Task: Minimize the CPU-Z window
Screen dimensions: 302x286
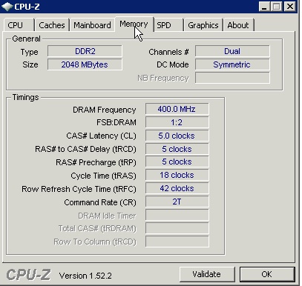Action: pyautogui.click(x=264, y=7)
